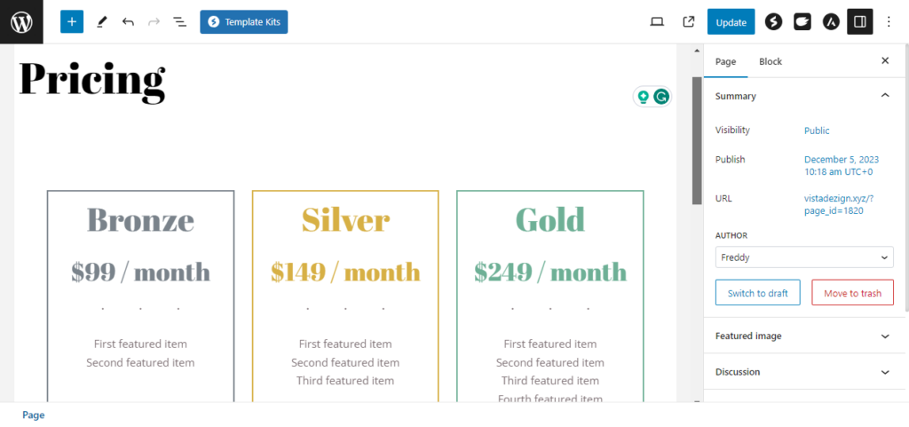Screen dimensions: 909x427
Task: Expand the Discussion panel
Action: pyautogui.click(x=804, y=372)
